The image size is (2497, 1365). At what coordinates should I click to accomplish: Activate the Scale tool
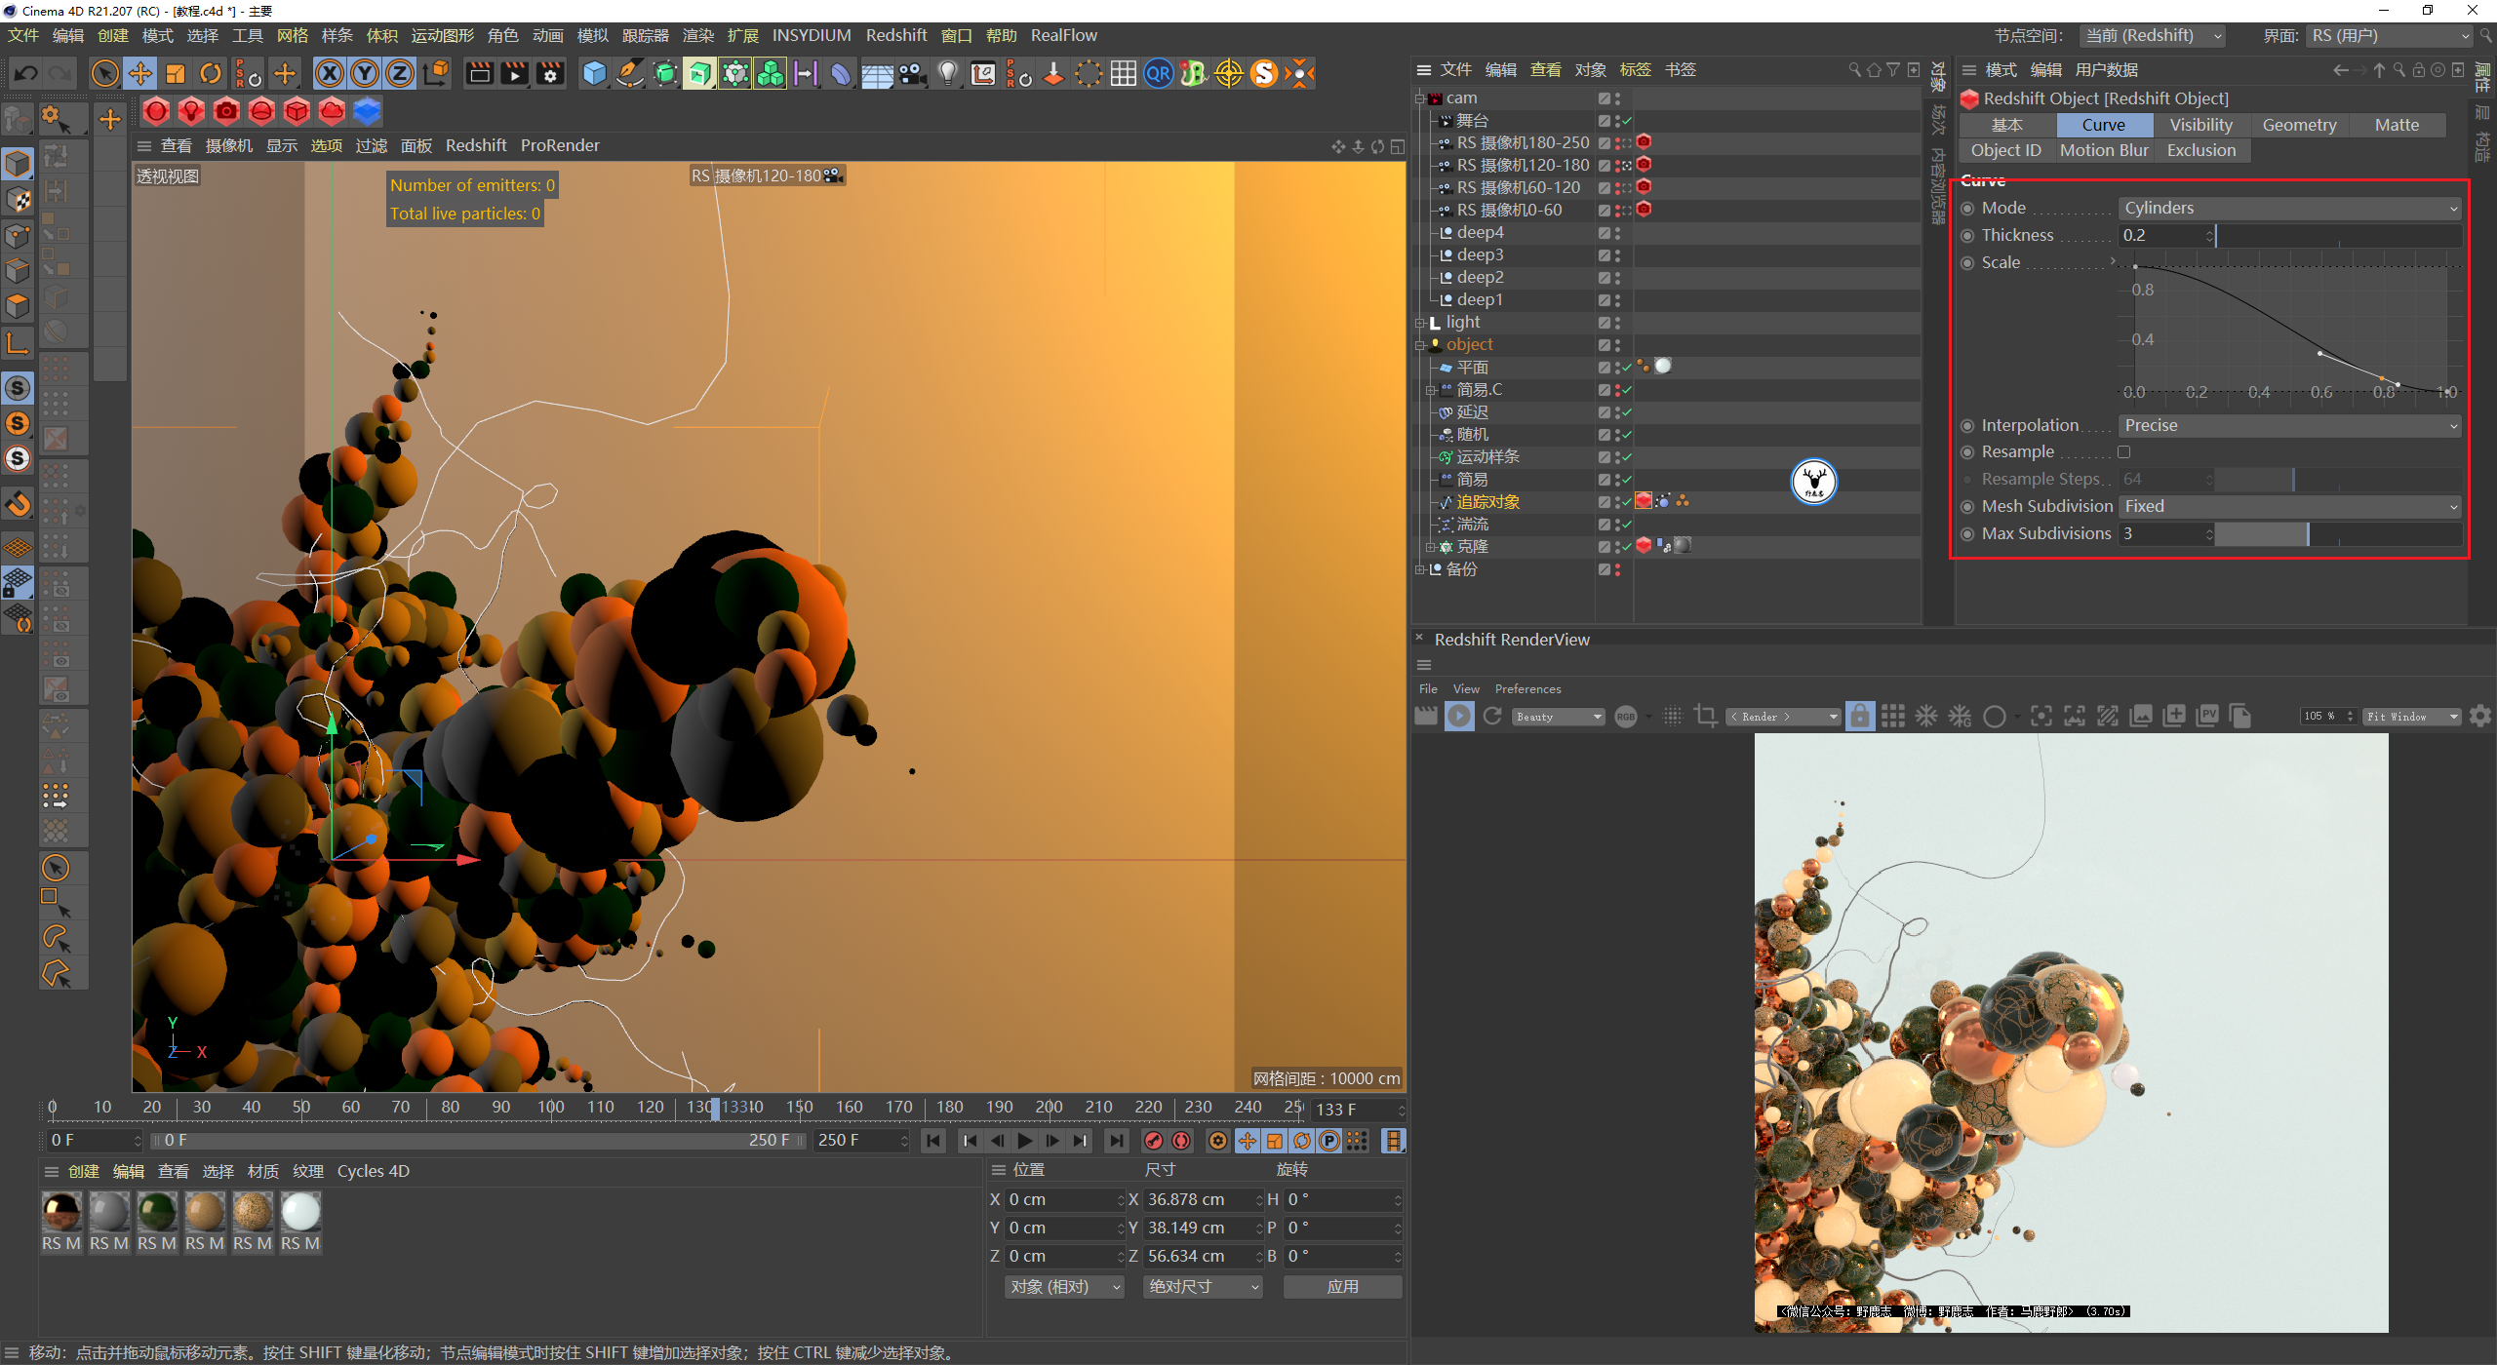[x=176, y=73]
